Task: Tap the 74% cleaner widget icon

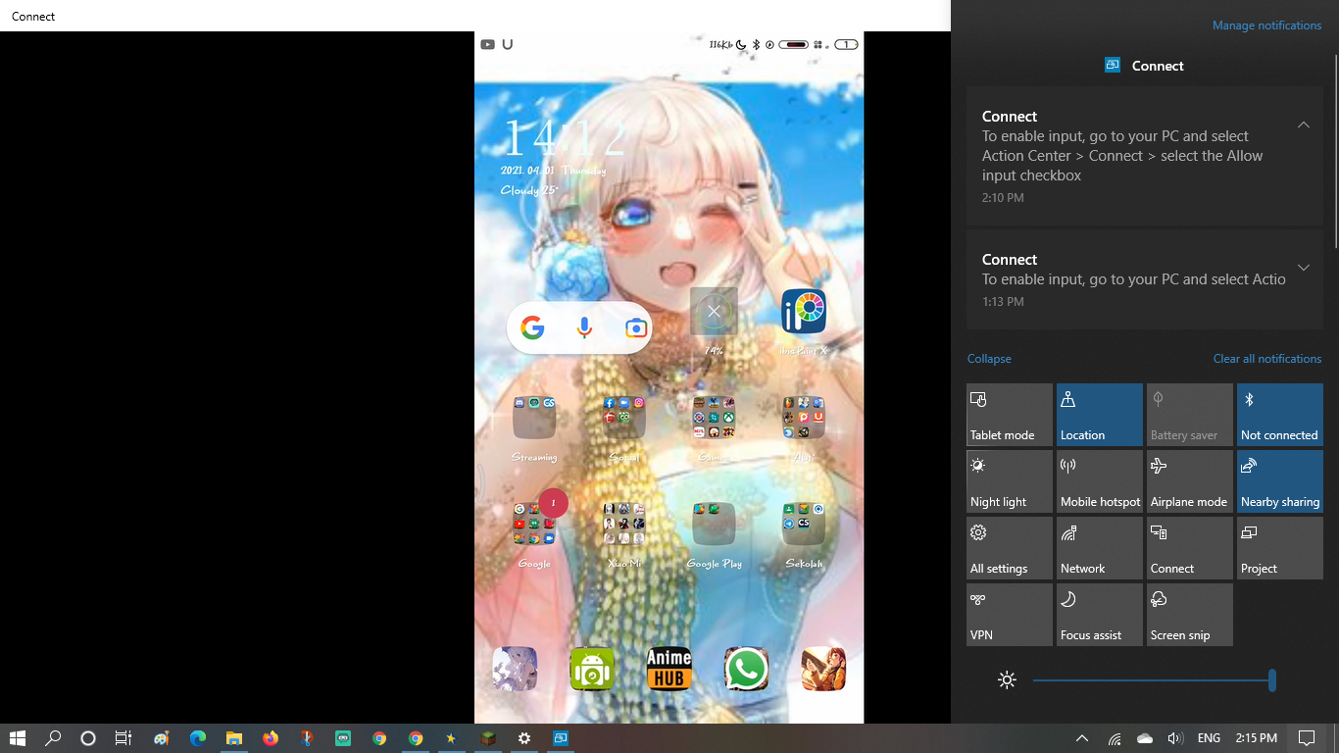Action: 714,312
